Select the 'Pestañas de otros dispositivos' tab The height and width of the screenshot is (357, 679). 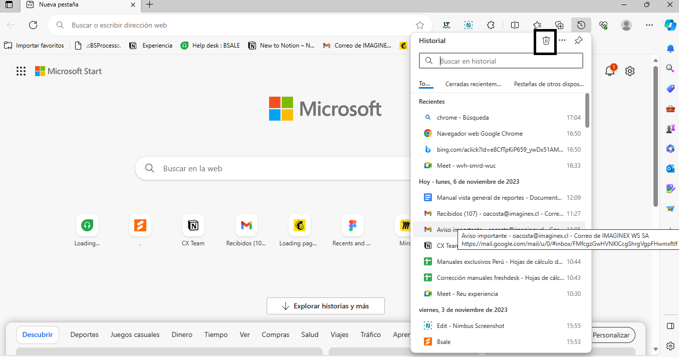pyautogui.click(x=549, y=84)
